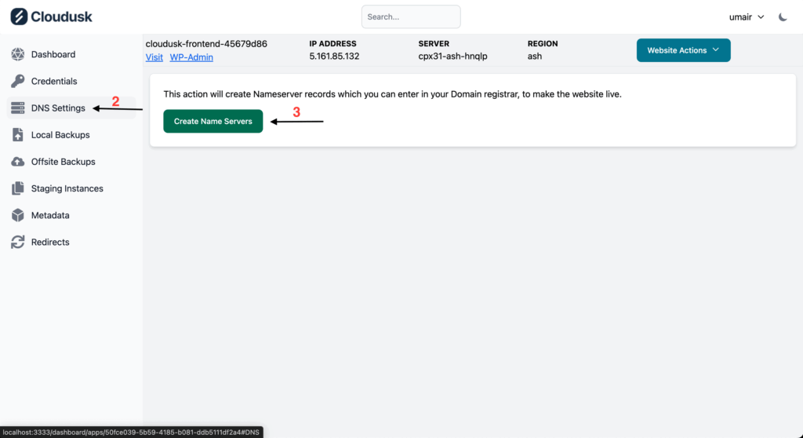The image size is (803, 438).
Task: Click the IP address 5.161.85.132 text
Action: [334, 57]
